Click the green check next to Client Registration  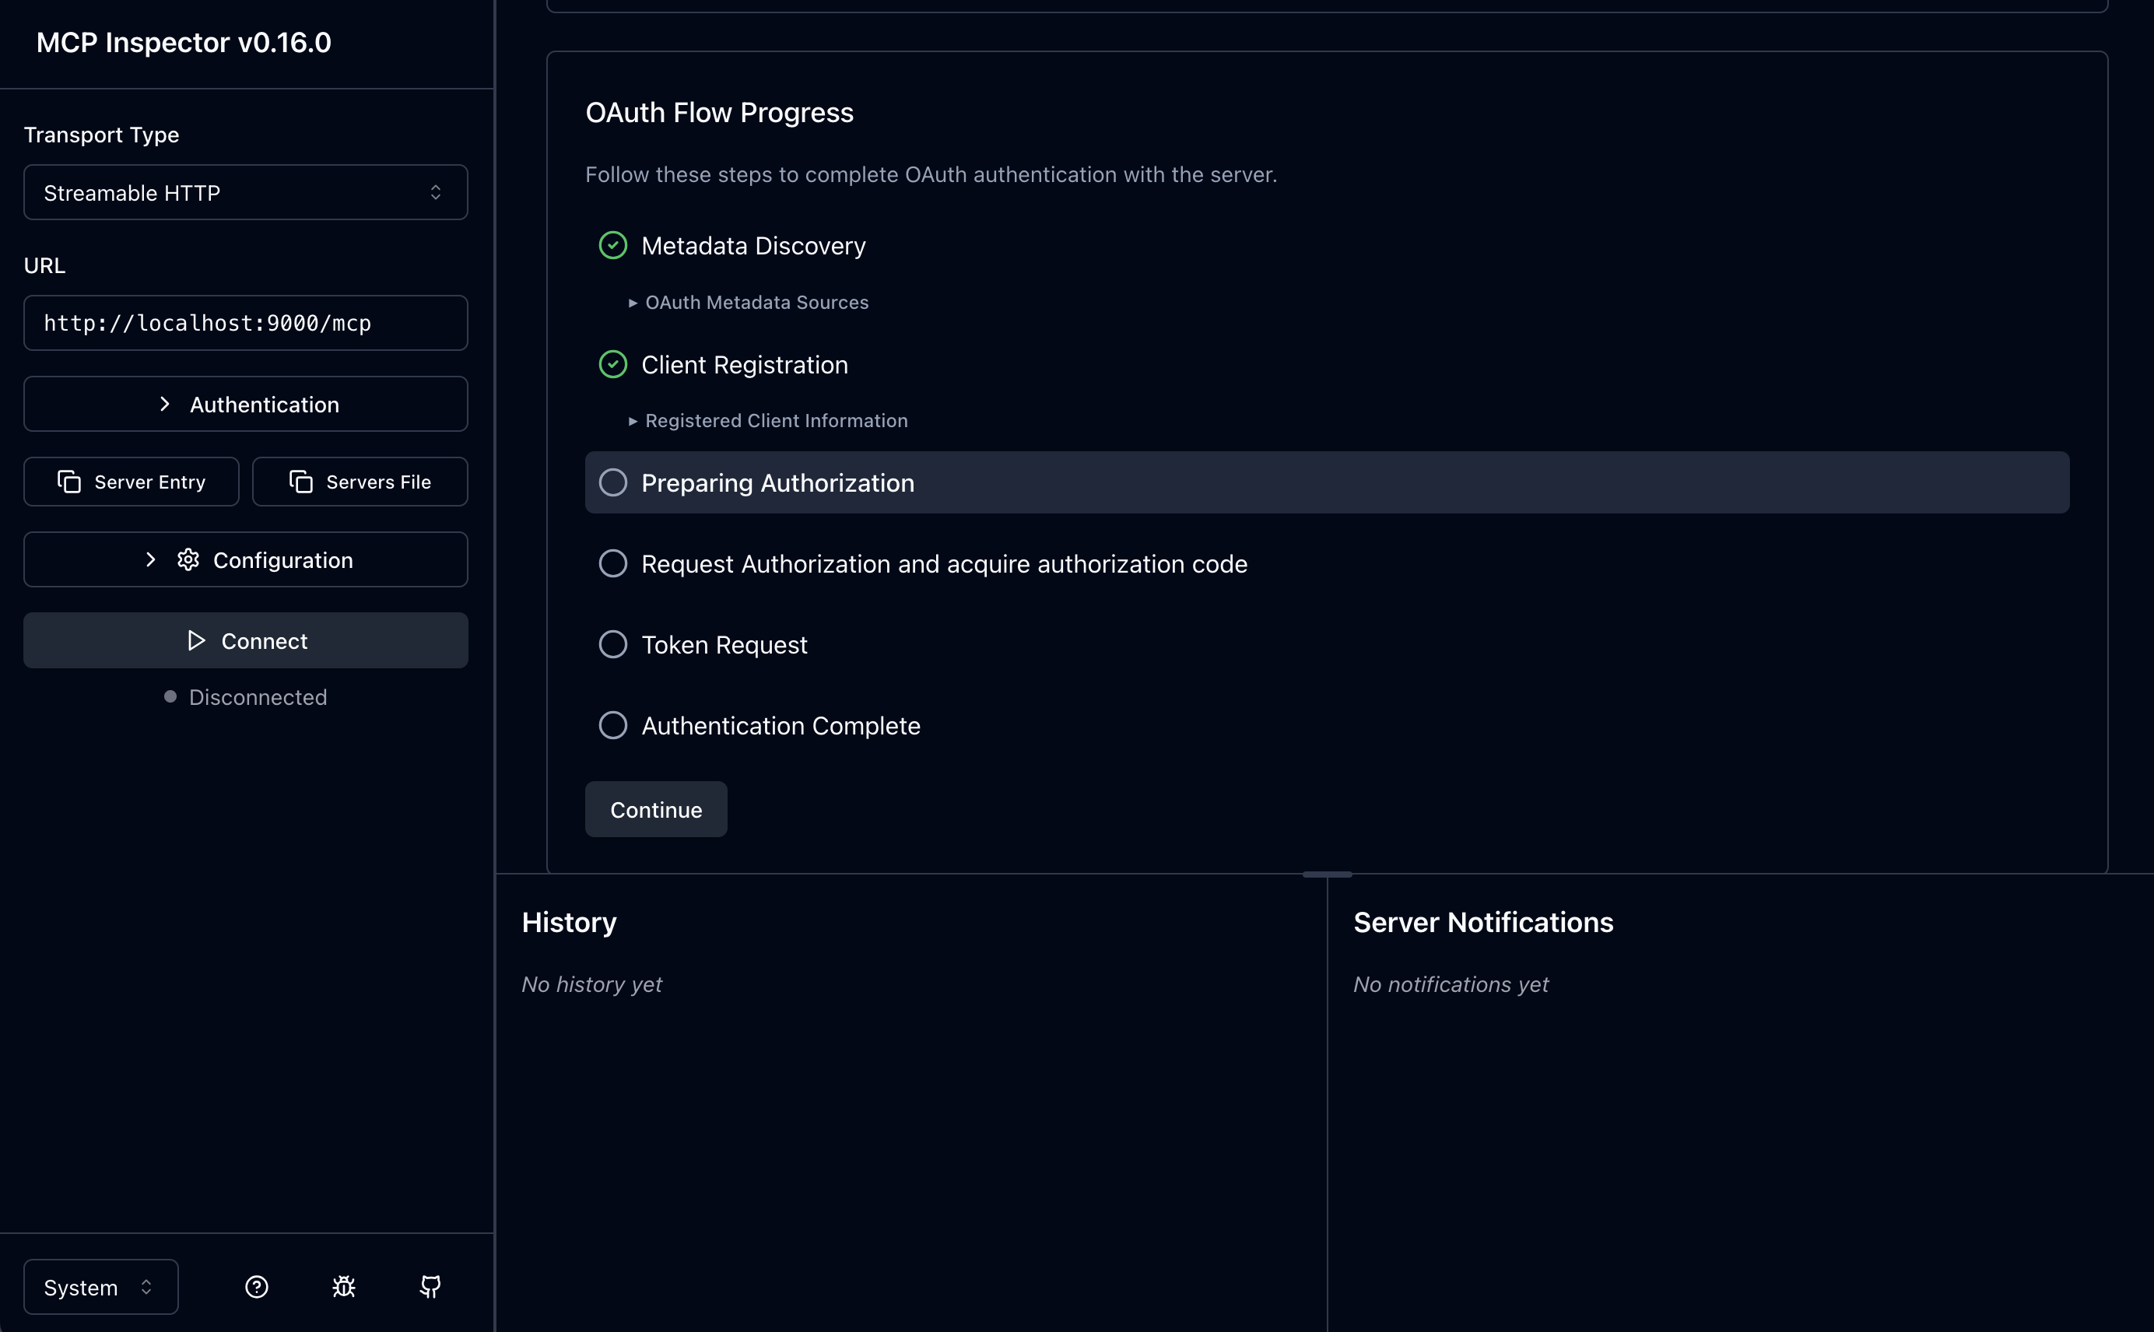(613, 365)
